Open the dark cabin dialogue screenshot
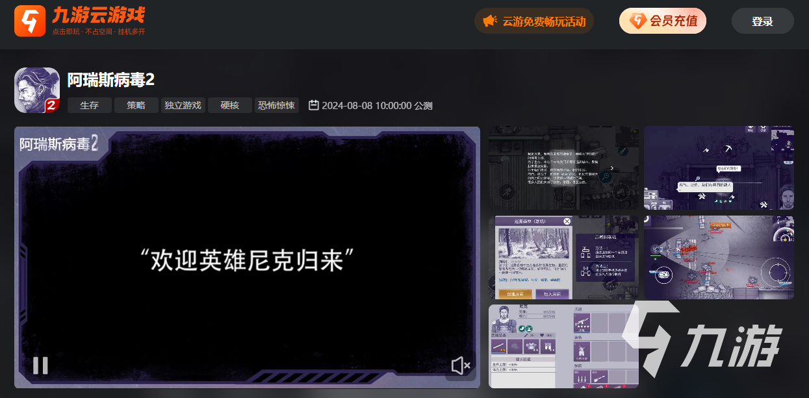The height and width of the screenshot is (398, 809). [563, 168]
